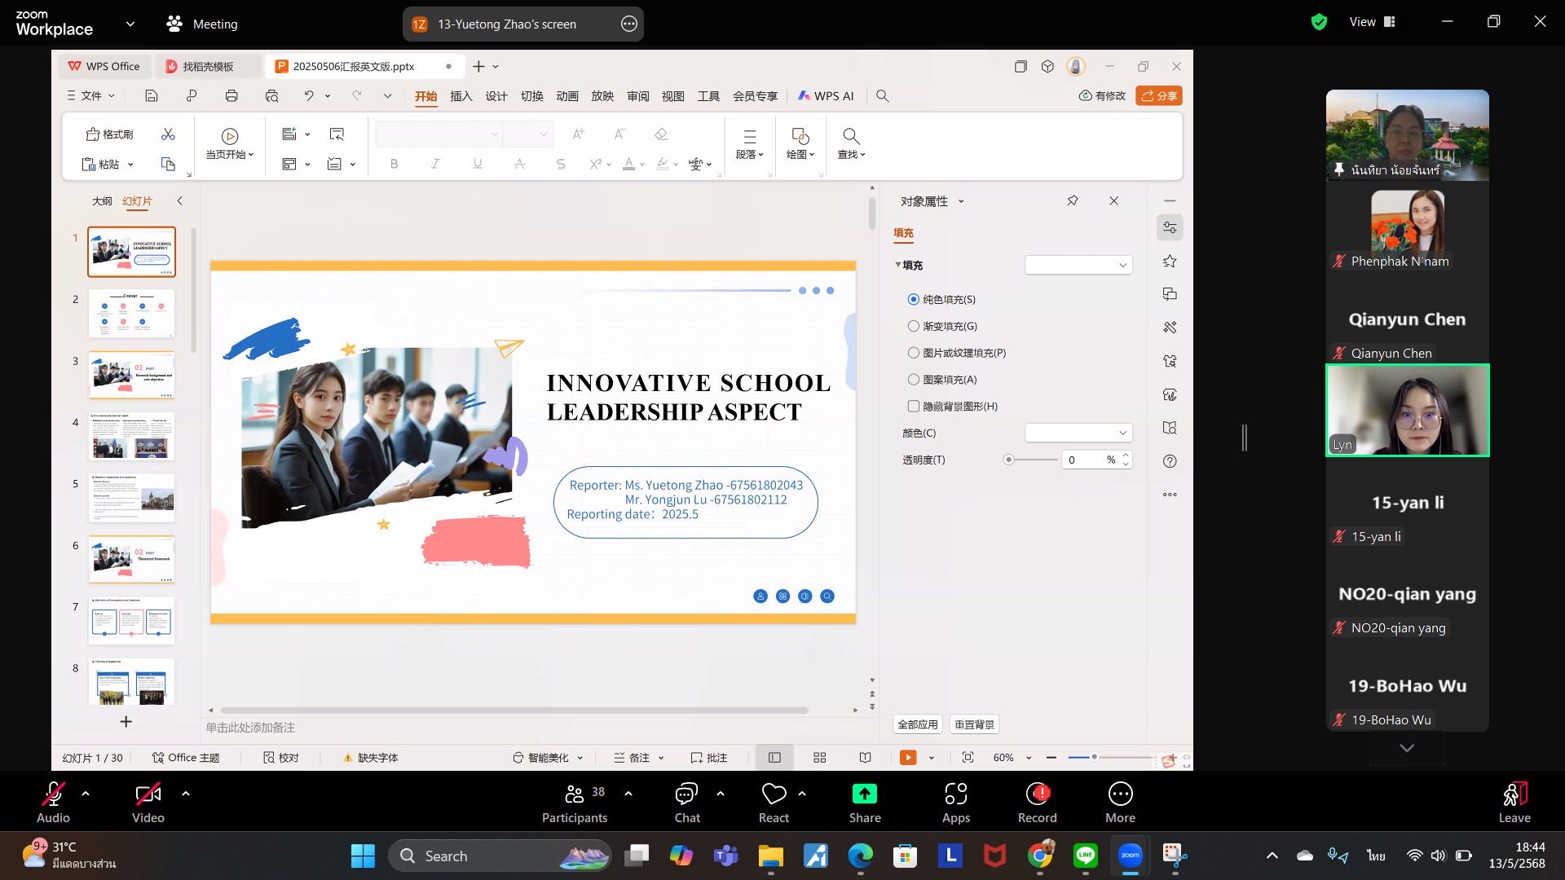The width and height of the screenshot is (1565, 880).
Task: Toggle normal view button in status bar
Action: [774, 758]
